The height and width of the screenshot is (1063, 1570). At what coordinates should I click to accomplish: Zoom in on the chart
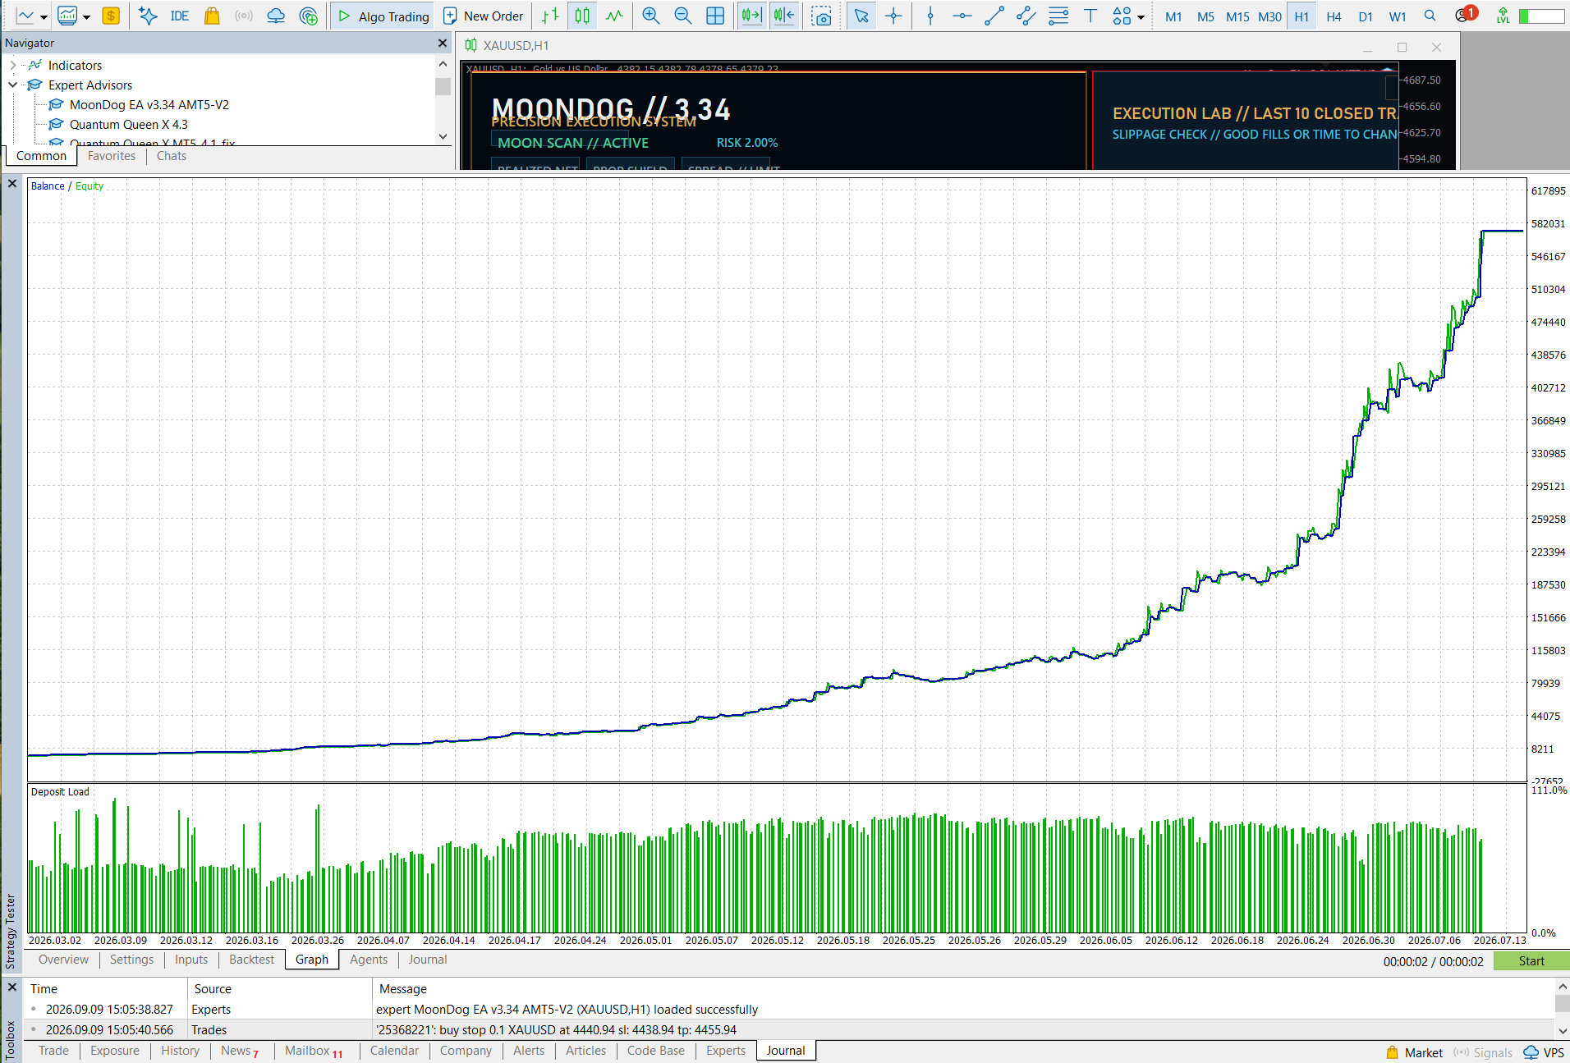click(x=651, y=16)
